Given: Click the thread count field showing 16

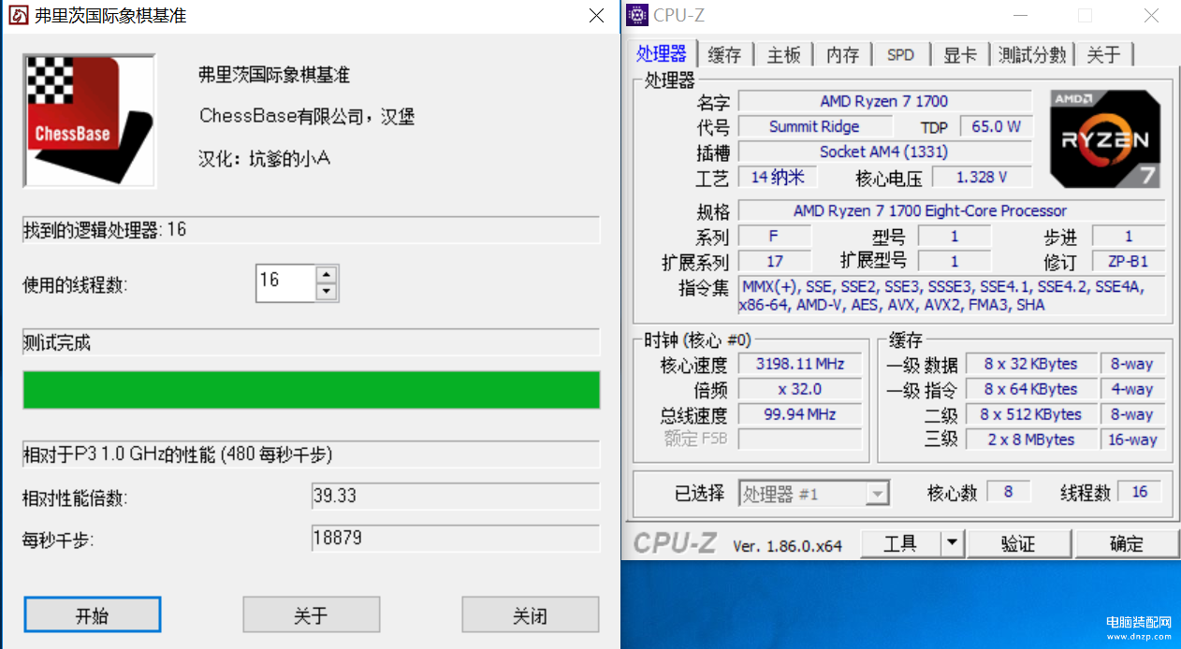Looking at the screenshot, I should tap(285, 283).
